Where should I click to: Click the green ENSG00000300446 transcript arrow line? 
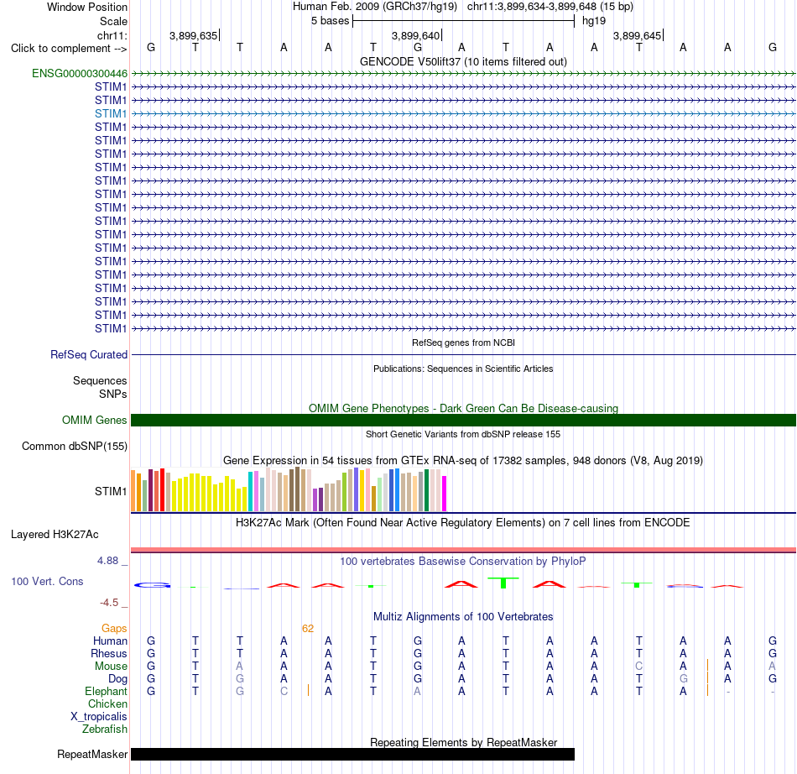click(x=464, y=74)
